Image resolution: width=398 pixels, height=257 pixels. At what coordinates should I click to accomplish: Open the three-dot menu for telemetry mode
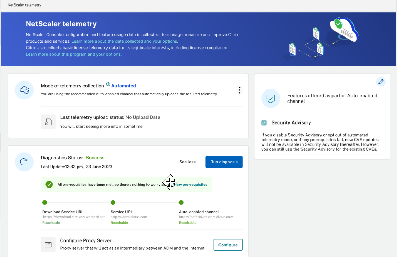(239, 90)
